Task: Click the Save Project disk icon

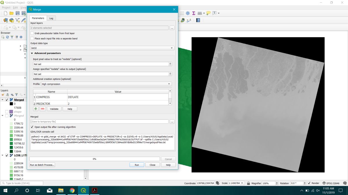Action: point(17,13)
